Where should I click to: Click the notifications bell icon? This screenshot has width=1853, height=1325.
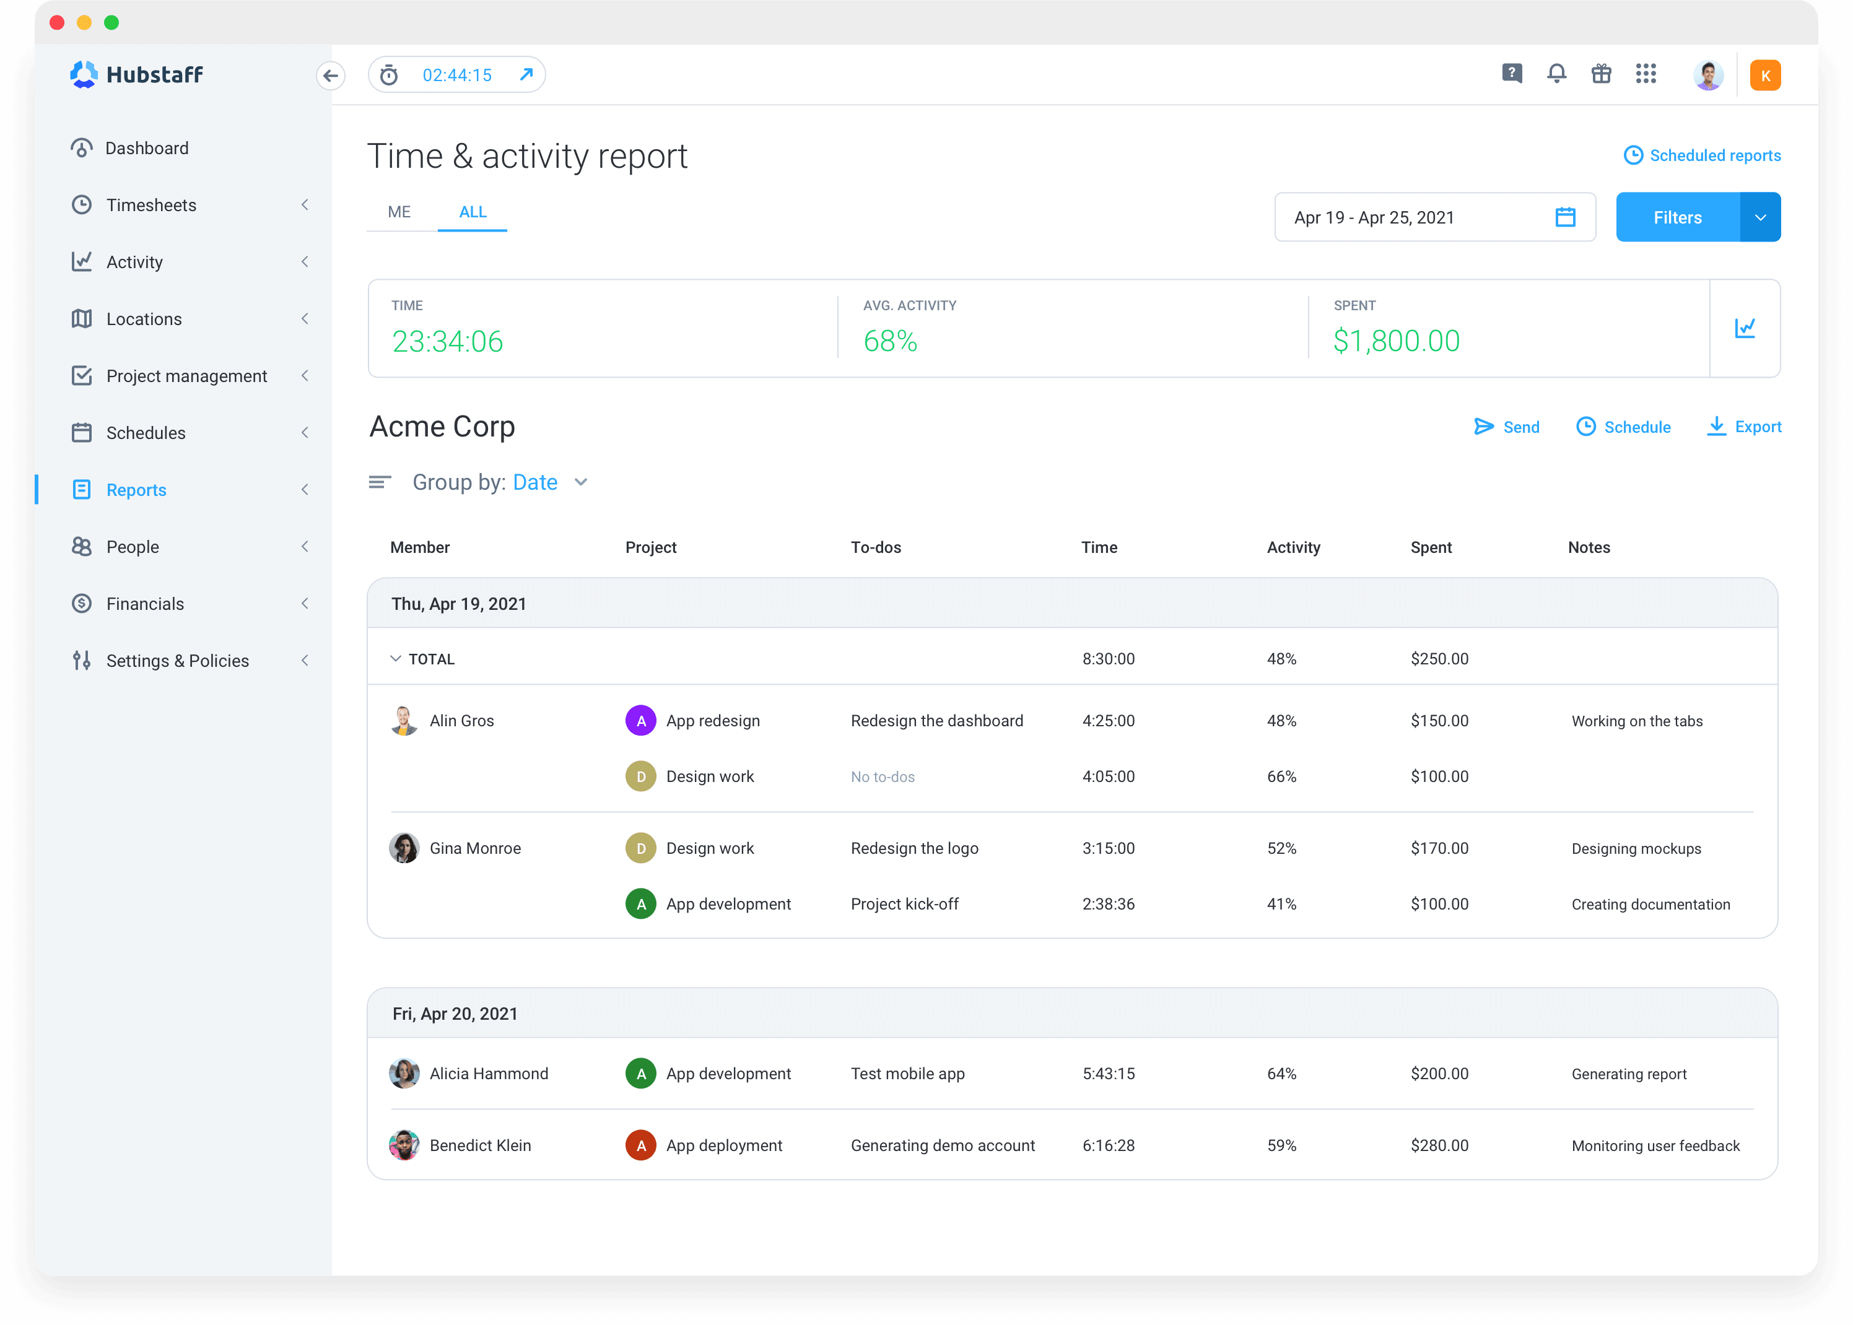point(1553,74)
